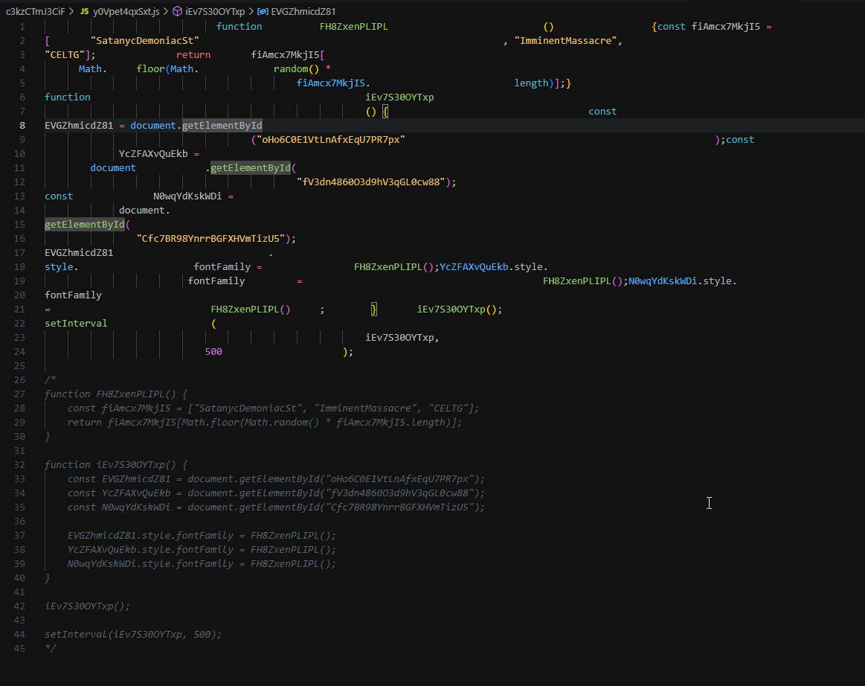Click the chevron after c3kzCTmJ3CiF breadcrumb

(x=71, y=11)
